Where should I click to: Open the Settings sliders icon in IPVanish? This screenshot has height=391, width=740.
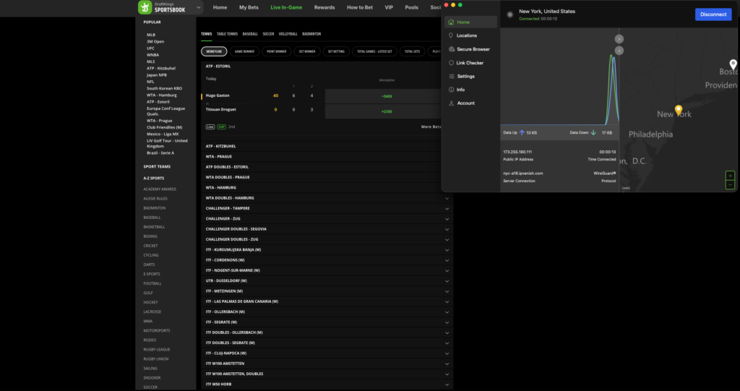click(452, 76)
